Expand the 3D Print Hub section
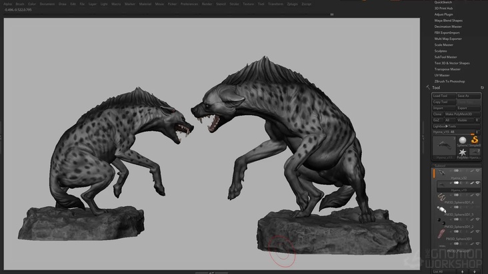 [x=443, y=9]
